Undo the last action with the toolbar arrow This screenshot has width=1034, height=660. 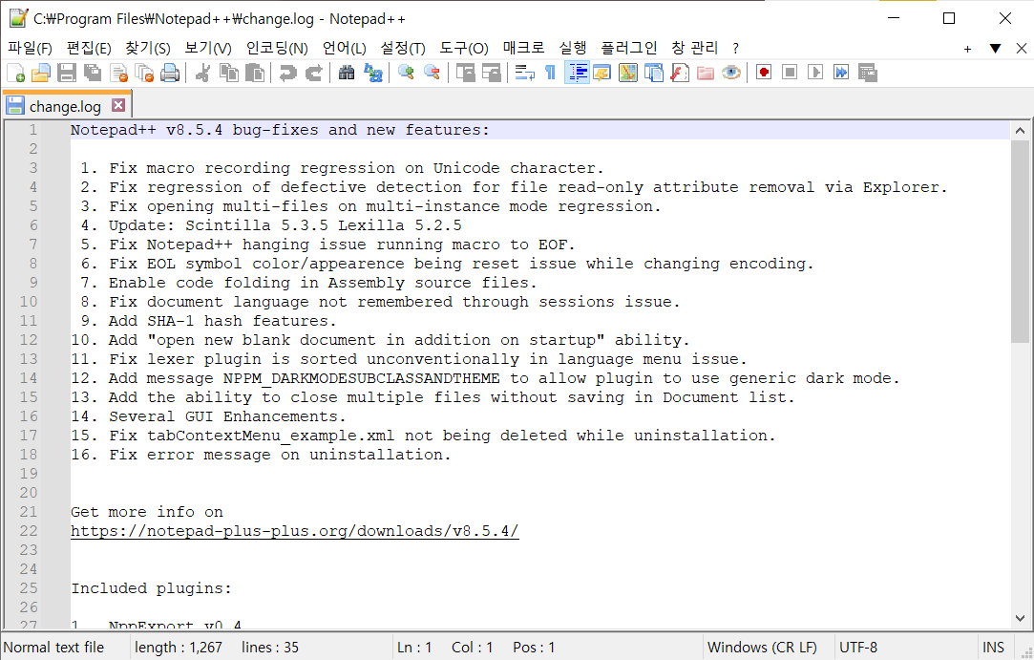287,73
